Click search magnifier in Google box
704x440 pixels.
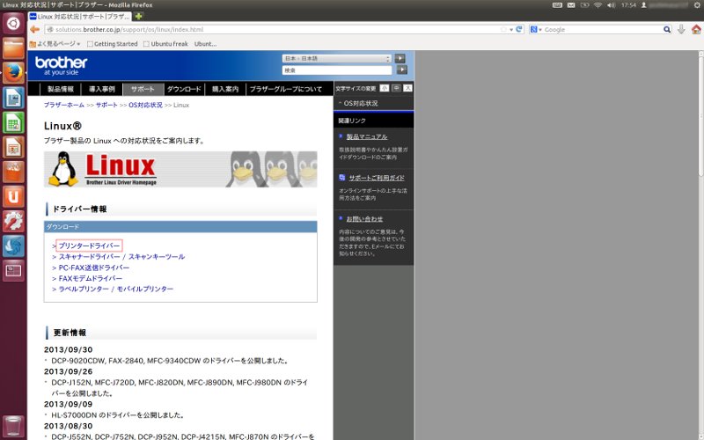(667, 29)
